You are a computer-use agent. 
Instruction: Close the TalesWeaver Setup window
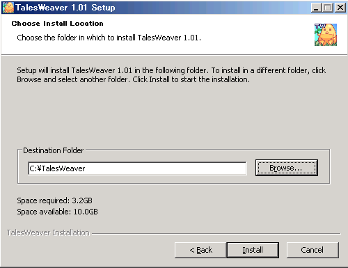tap(340, 8)
